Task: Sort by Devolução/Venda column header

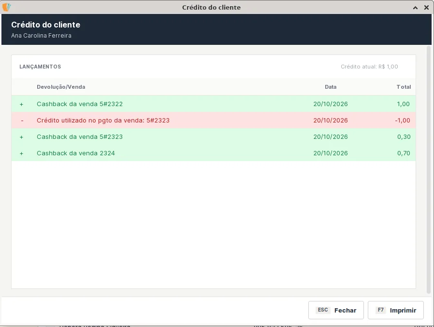Action: click(x=61, y=87)
